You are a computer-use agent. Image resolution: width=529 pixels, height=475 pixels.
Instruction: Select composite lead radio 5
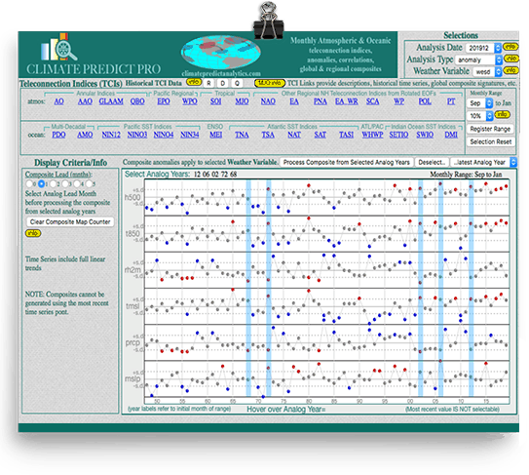point(89,183)
